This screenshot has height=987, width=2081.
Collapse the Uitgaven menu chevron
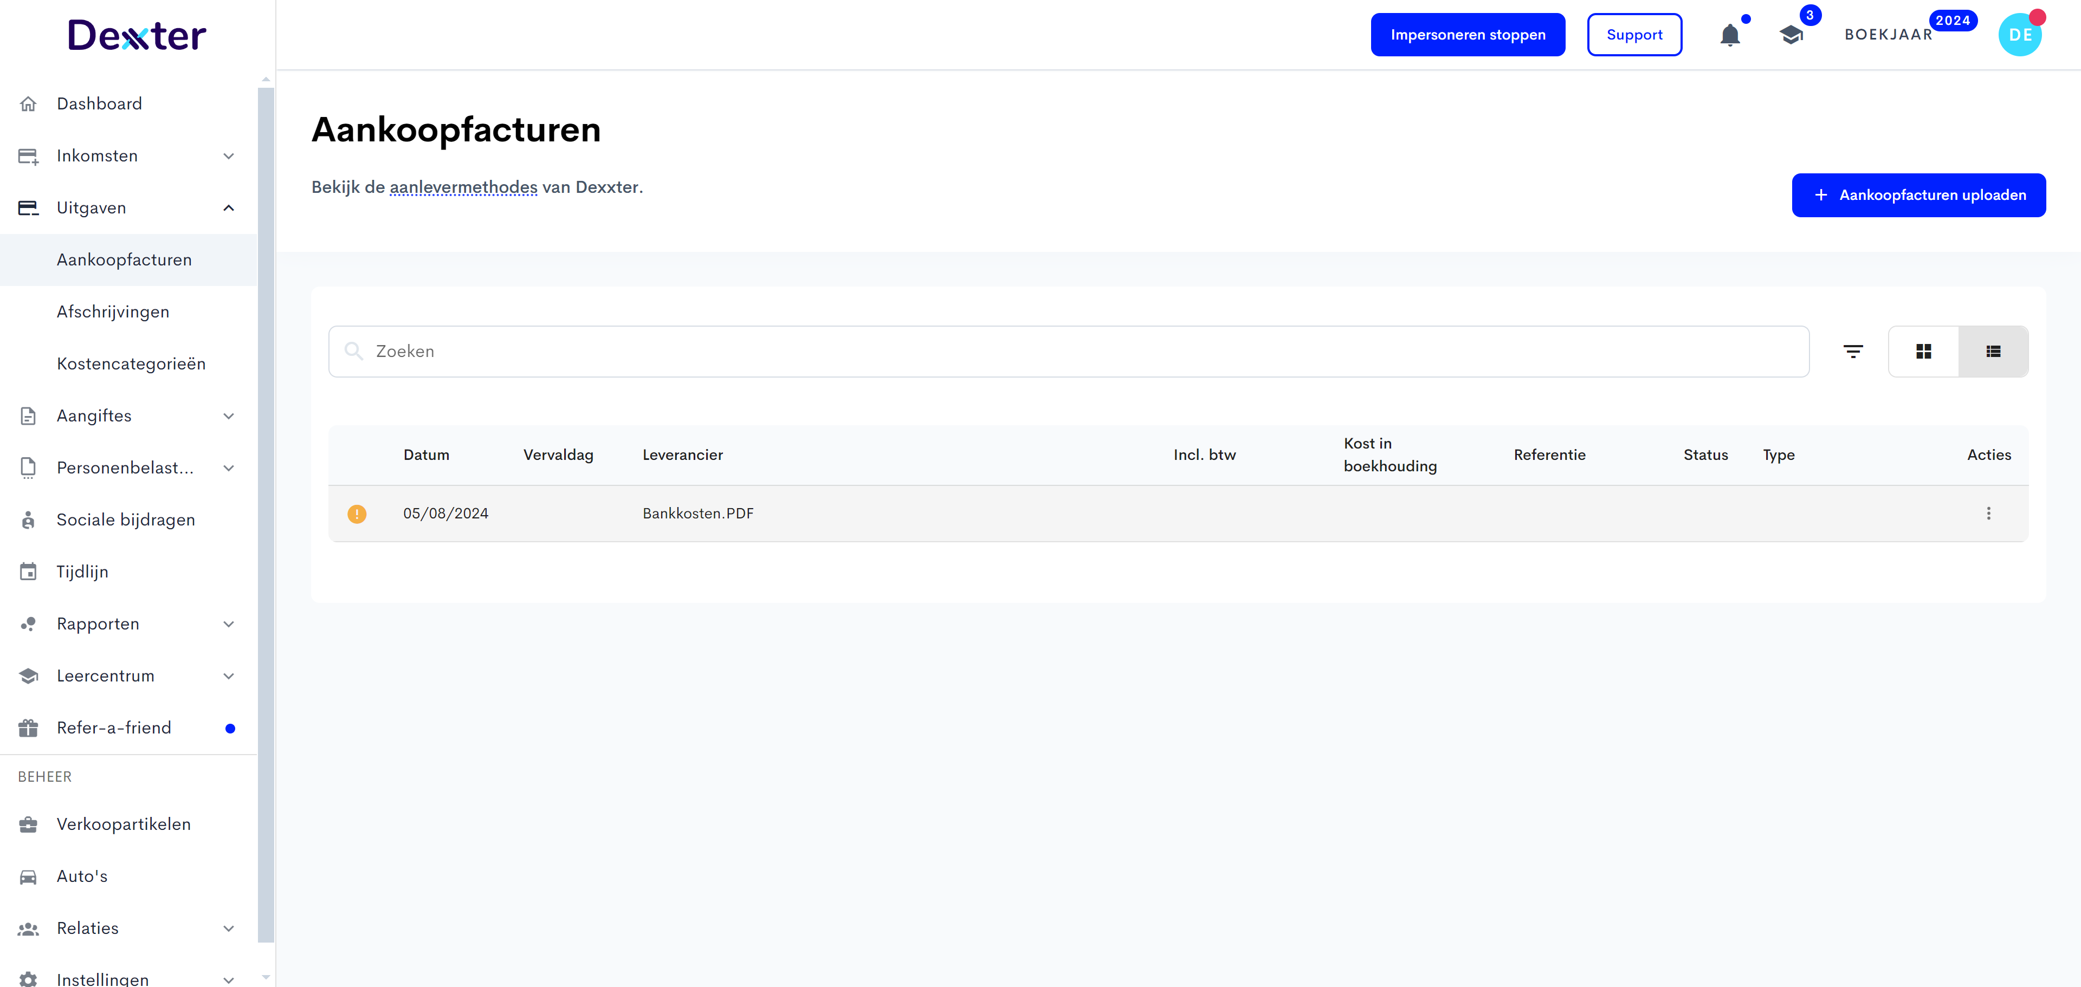point(229,207)
